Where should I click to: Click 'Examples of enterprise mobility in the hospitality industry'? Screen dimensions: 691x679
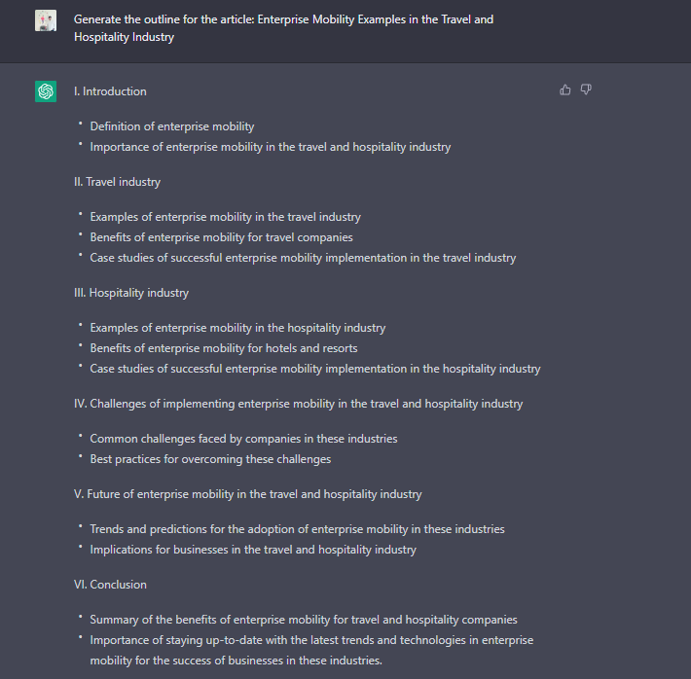[237, 328]
